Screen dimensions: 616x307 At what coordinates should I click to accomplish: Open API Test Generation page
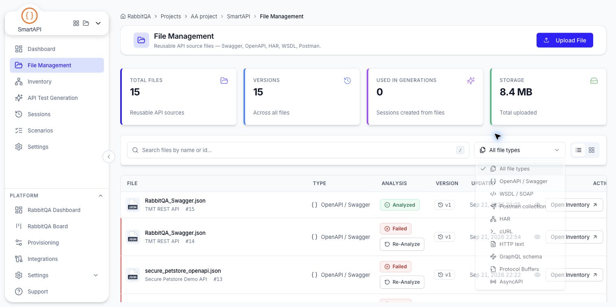point(57,98)
